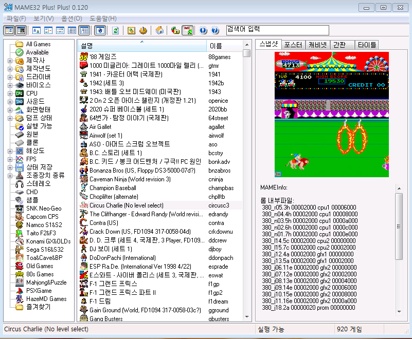
Task: Click the MAMEInfo scrollbar thumb
Action: pyautogui.click(x=399, y=227)
